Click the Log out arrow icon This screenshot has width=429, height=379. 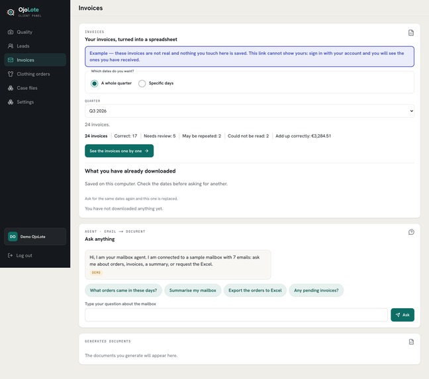[x=10, y=255]
